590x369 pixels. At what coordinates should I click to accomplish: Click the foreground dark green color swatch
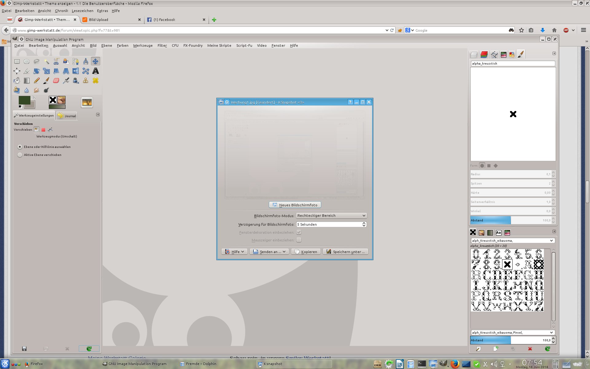click(24, 100)
